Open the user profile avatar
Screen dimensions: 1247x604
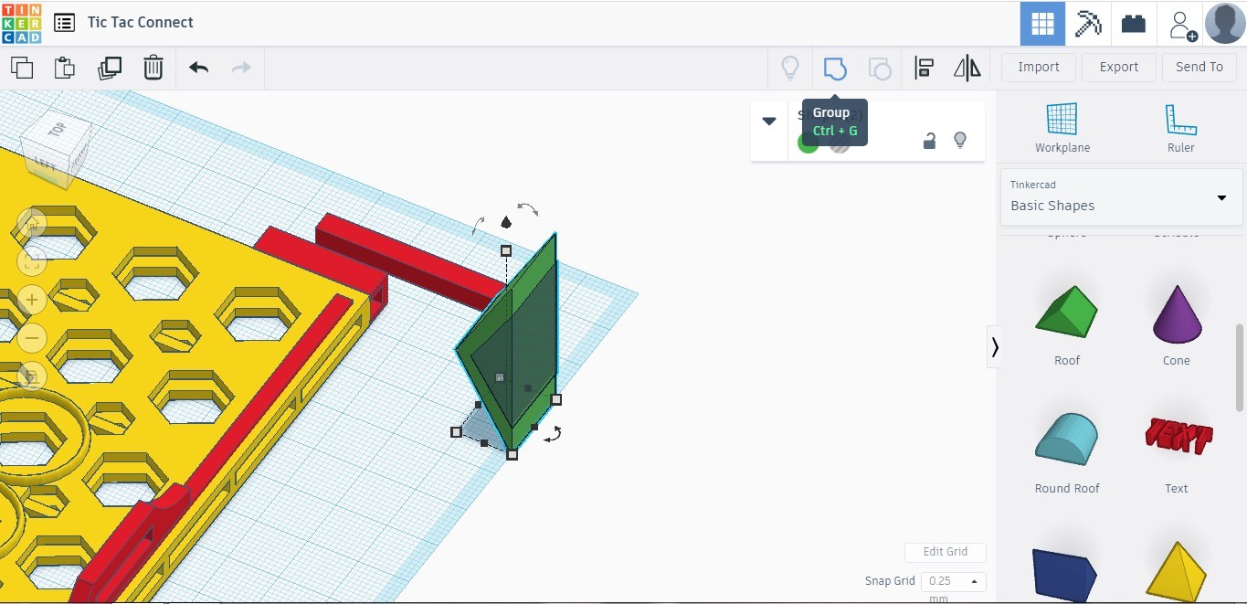pos(1225,24)
